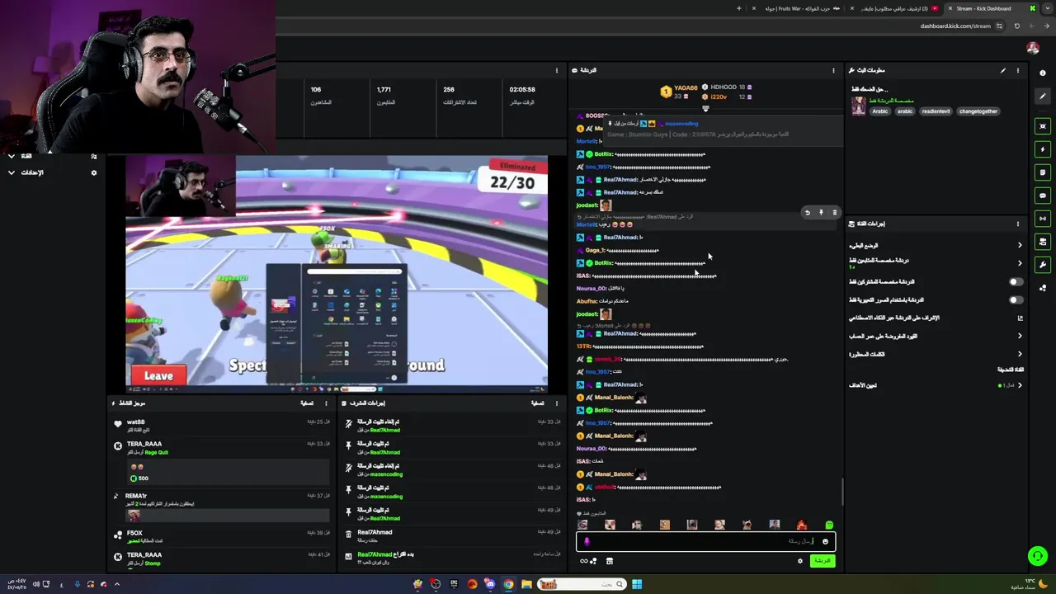Open Chrome icon on Windows taskbar
The image size is (1056, 594).
coord(508,585)
